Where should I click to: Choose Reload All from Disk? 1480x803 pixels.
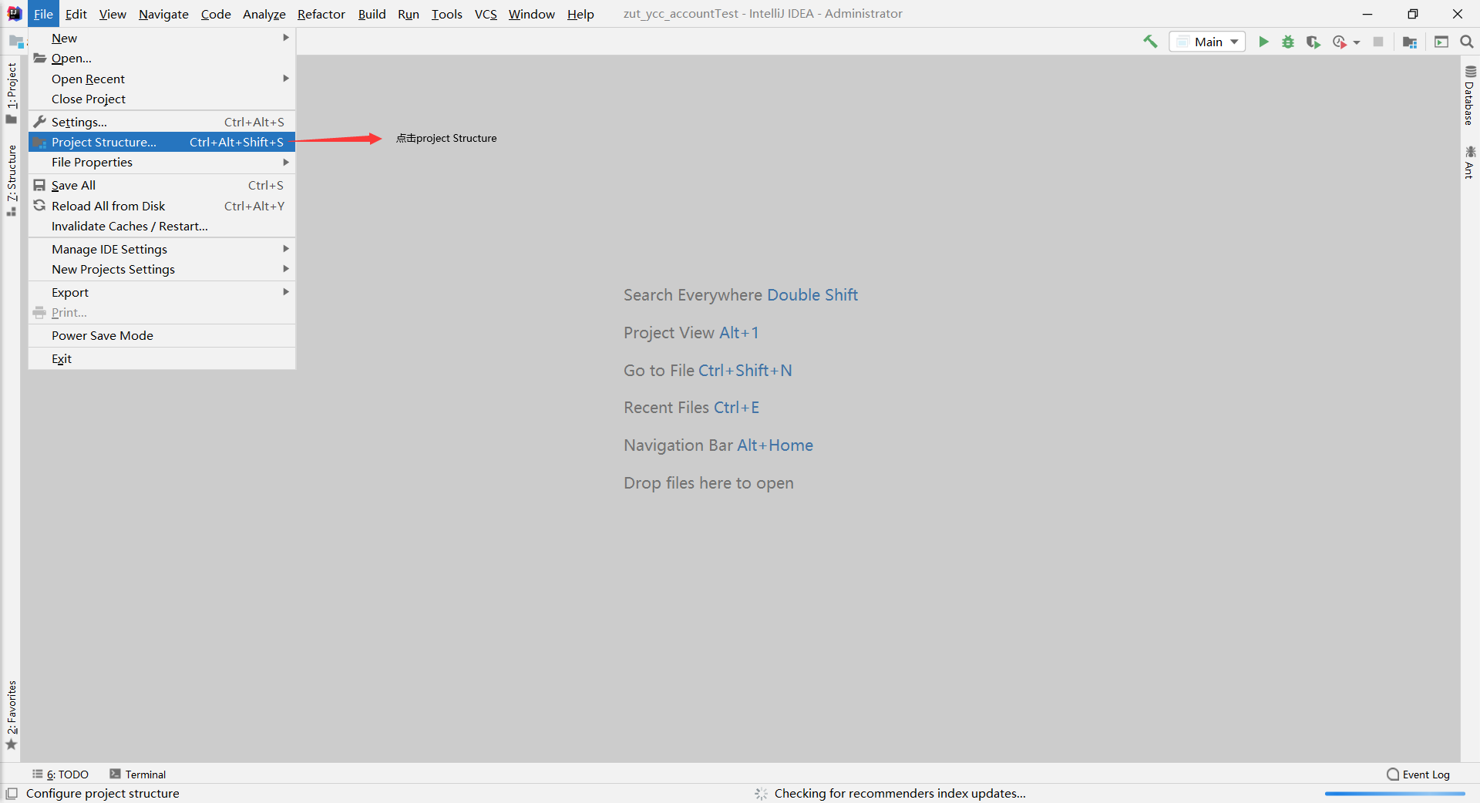tap(162, 206)
